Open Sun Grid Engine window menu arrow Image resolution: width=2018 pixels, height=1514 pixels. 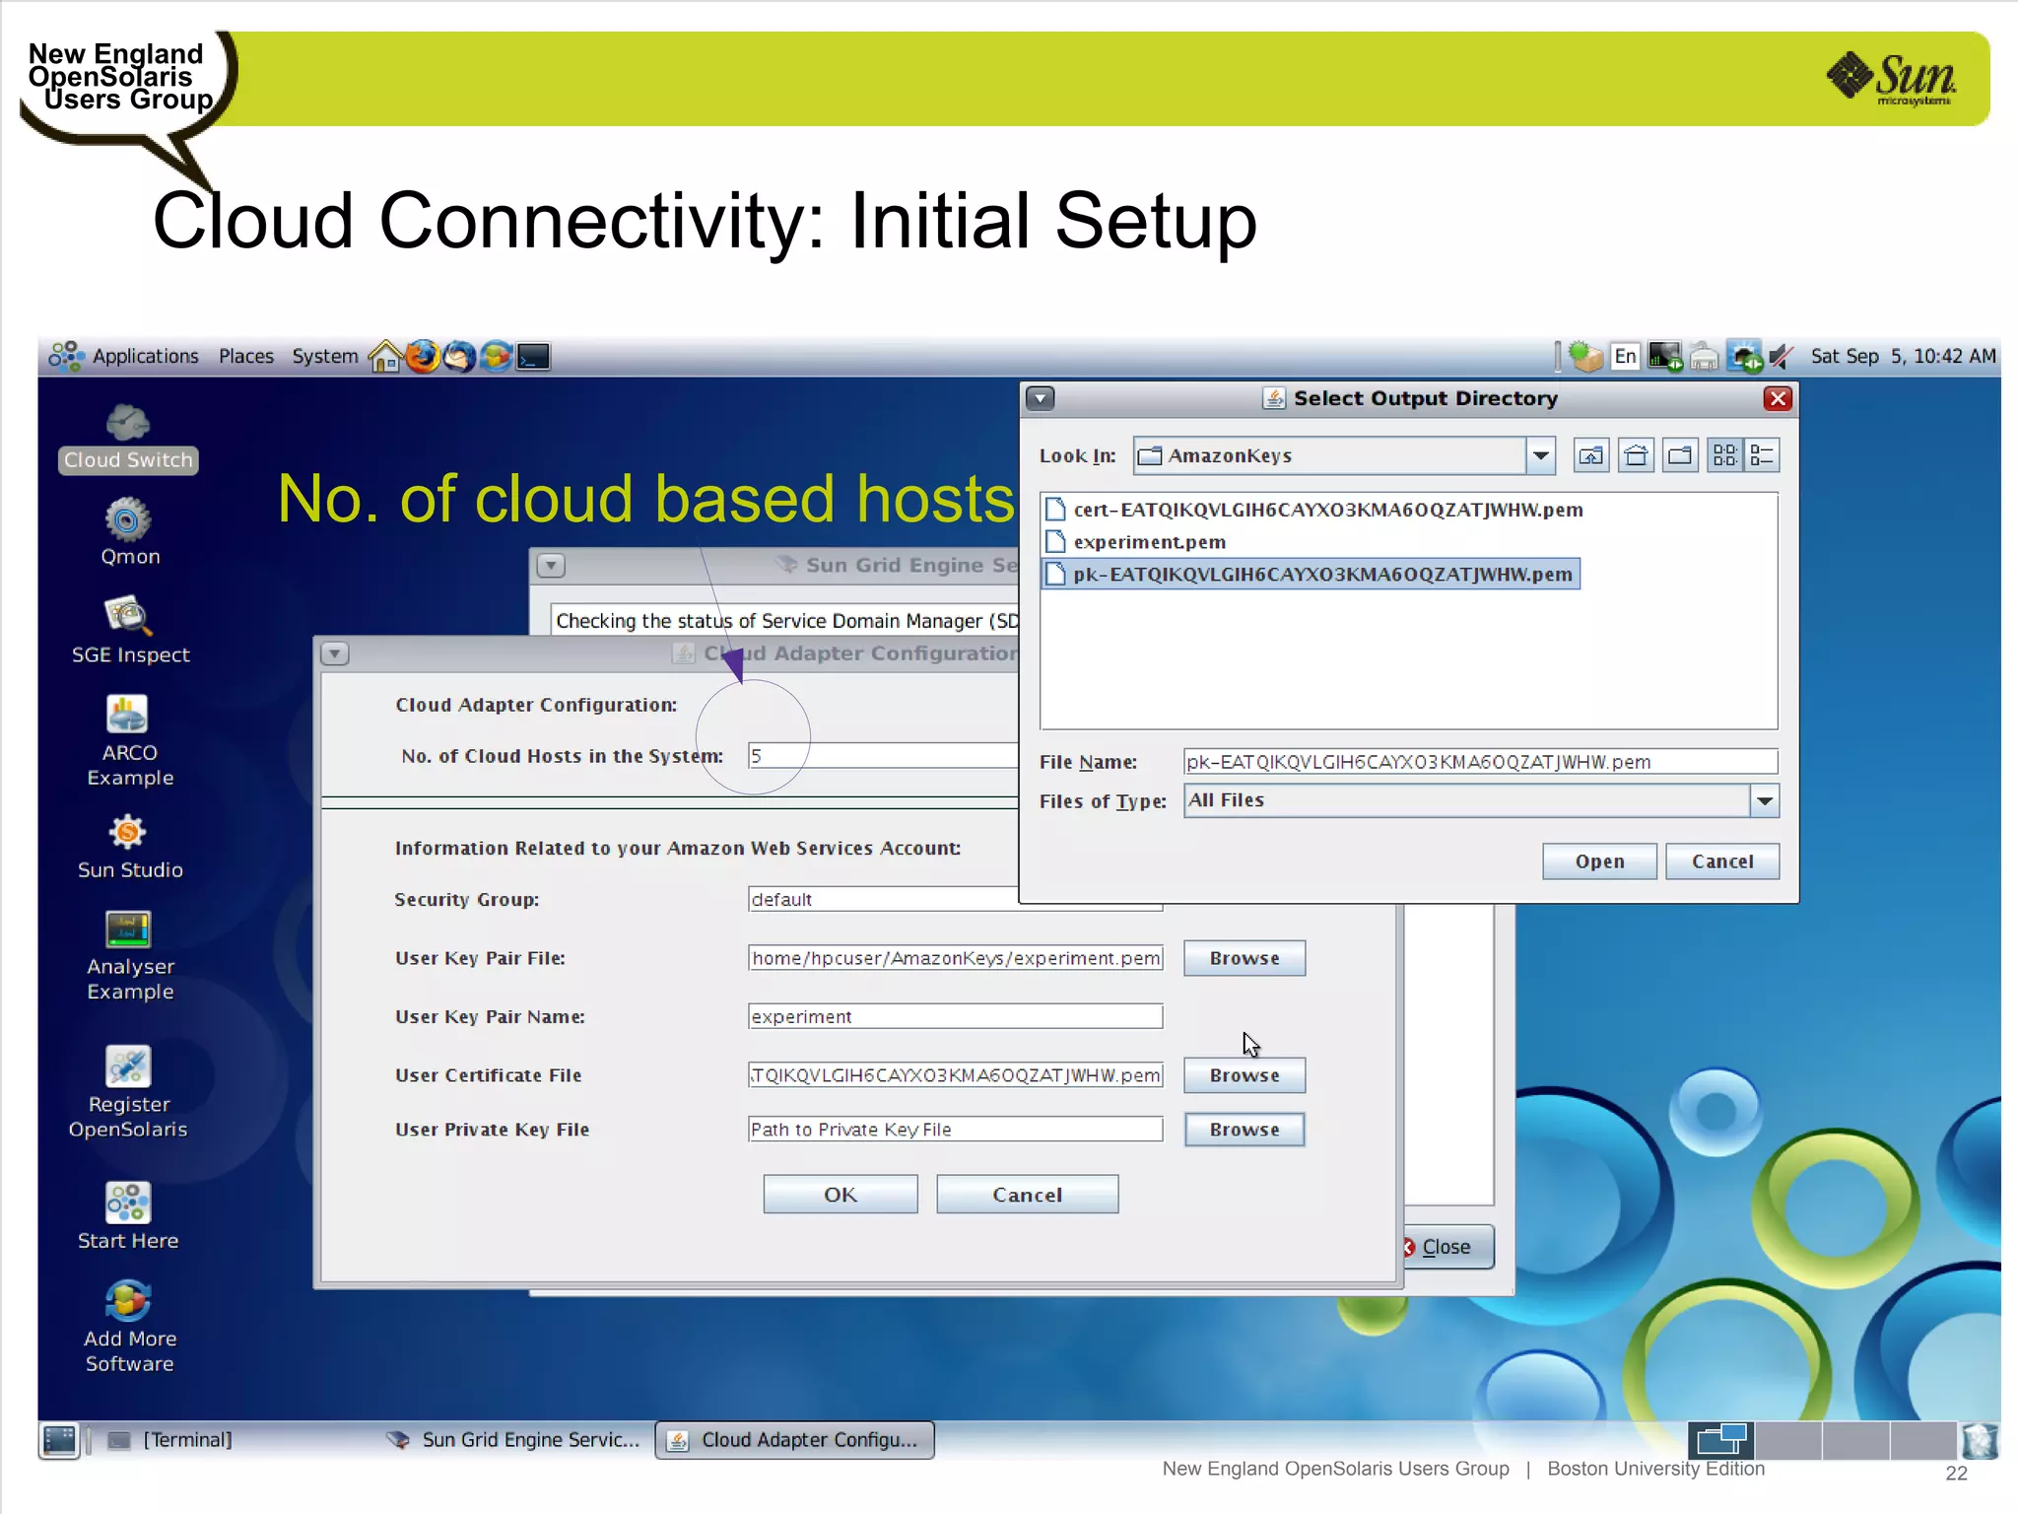pyautogui.click(x=551, y=566)
